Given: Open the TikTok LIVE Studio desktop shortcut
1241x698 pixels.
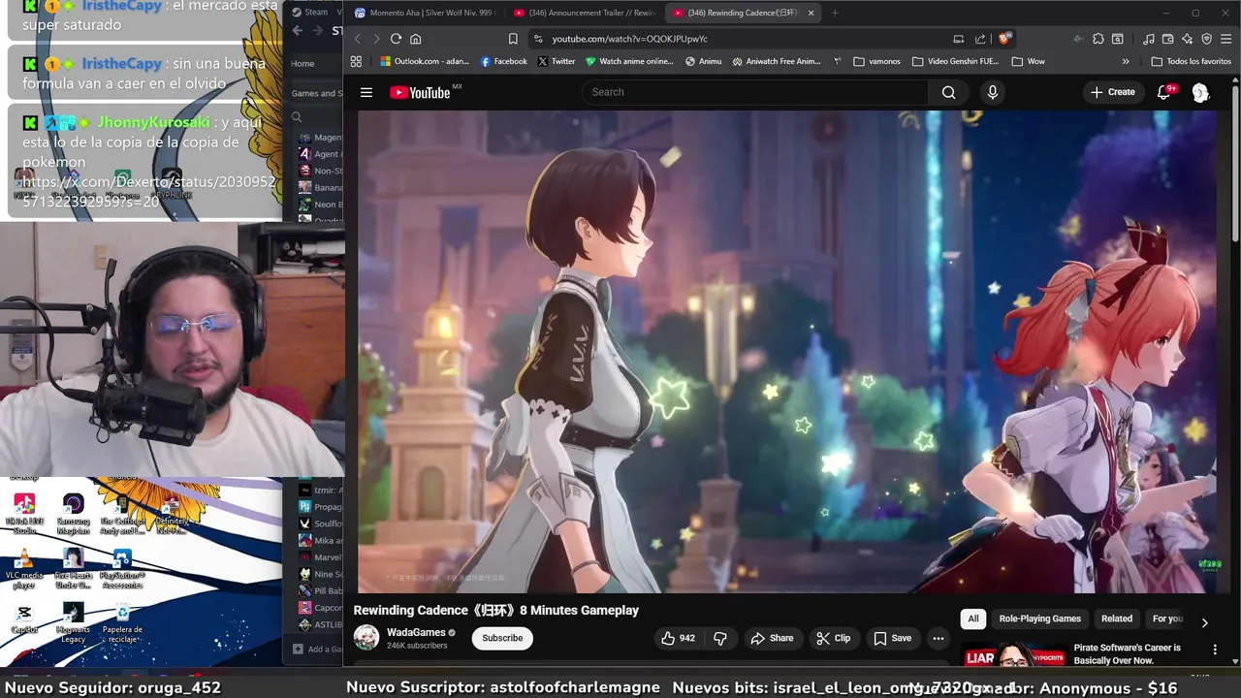Looking at the screenshot, I should [24, 514].
